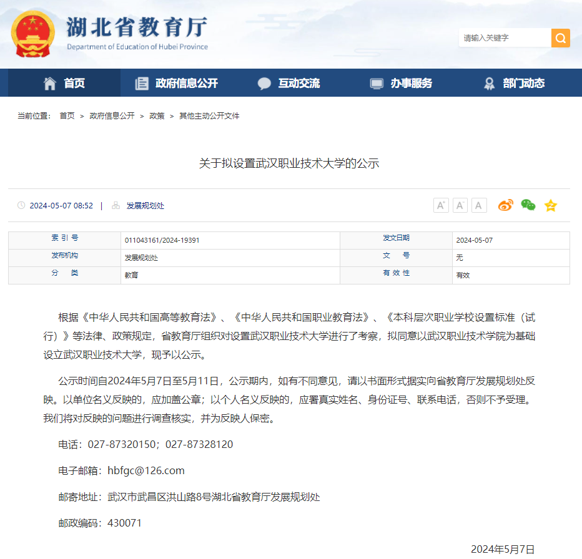
Task: Click A+ to enlarge article text
Action: click(x=441, y=205)
